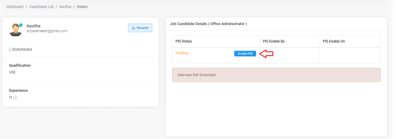The height and width of the screenshot is (139, 396).
Task: Open Candidates List breadcrumb link
Action: click(41, 7)
